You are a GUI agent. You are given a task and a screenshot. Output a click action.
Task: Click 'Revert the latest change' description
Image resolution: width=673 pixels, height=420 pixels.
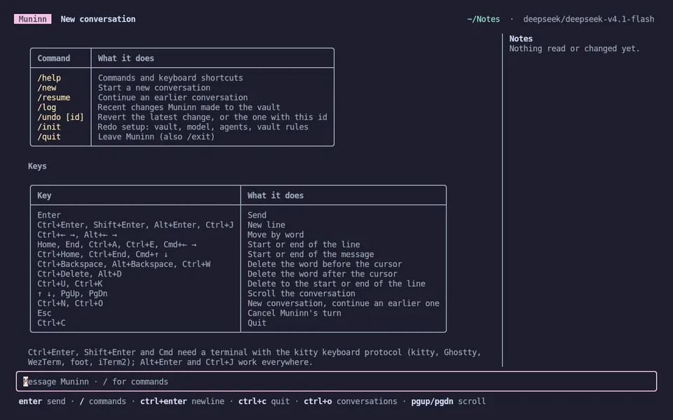[212, 117]
